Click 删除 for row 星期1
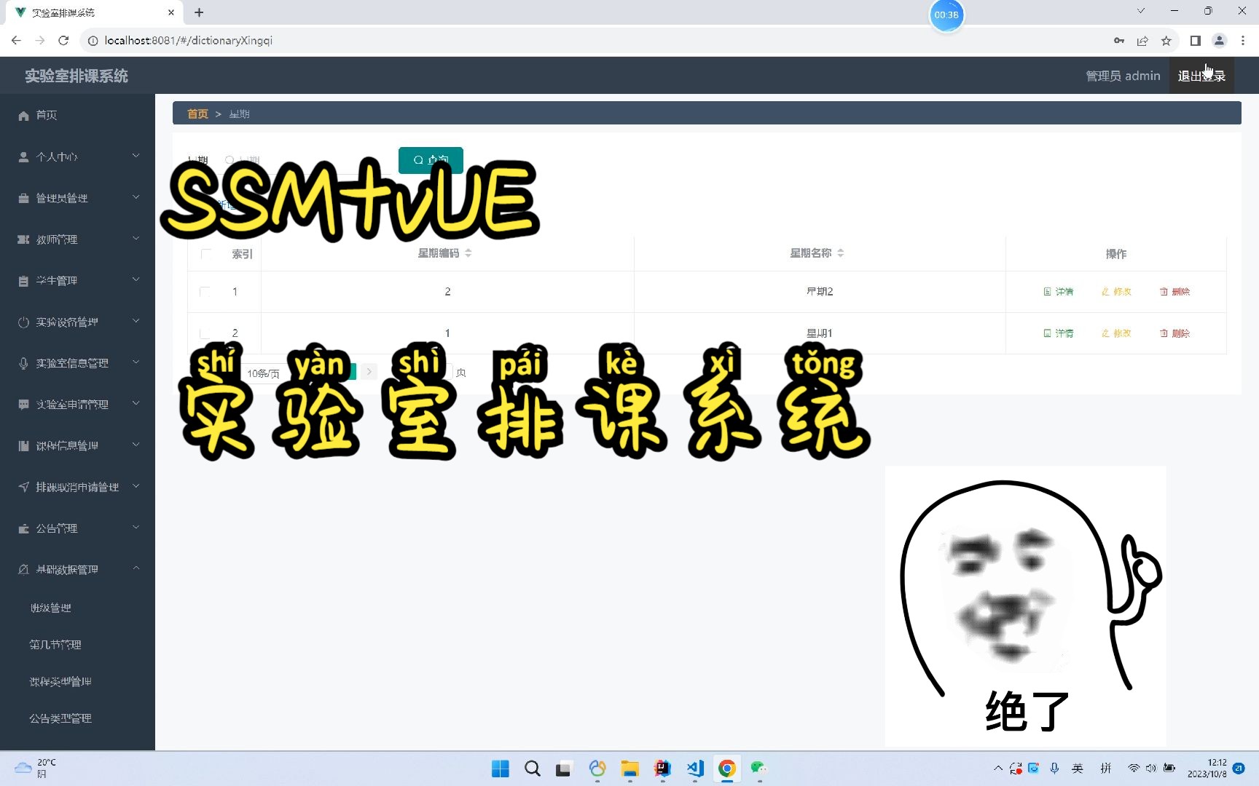The image size is (1259, 786). [x=1174, y=333]
